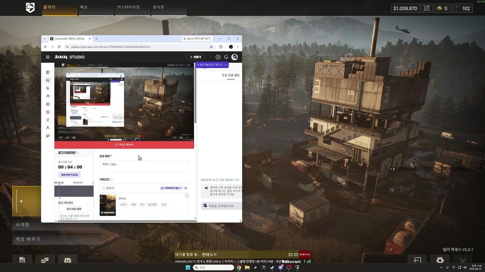
Task: Click the red leave-queue button beside 22:33
Action: click(305, 255)
